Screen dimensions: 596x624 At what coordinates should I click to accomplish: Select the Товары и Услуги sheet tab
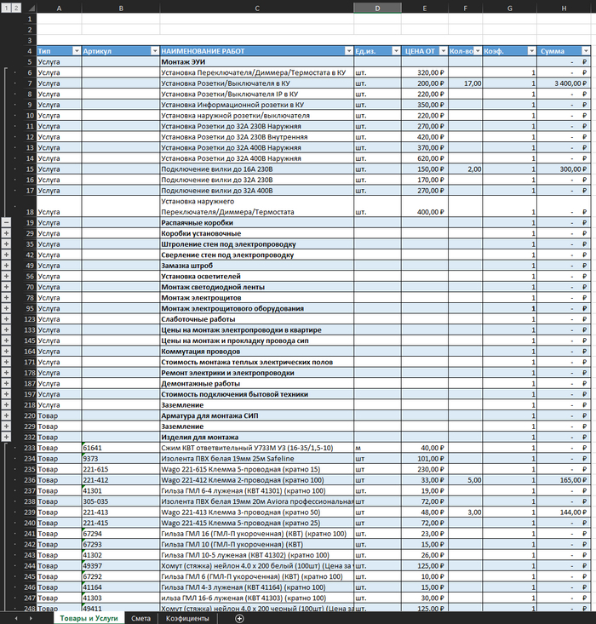point(89,618)
